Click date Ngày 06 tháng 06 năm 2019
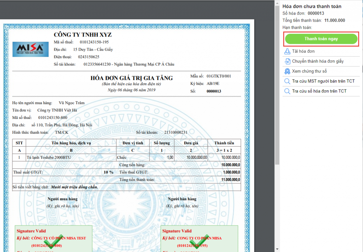The width and height of the screenshot is (363, 252). tap(132, 90)
